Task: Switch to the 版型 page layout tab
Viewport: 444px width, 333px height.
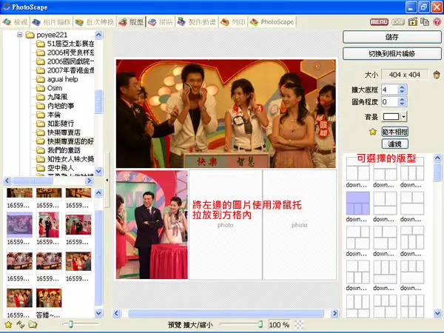Action: [x=131, y=22]
